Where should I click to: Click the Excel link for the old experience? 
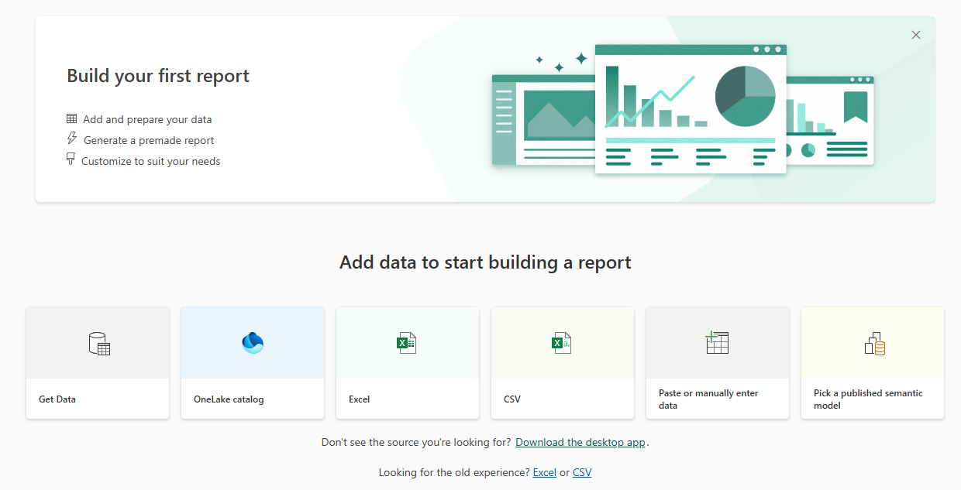coord(544,472)
